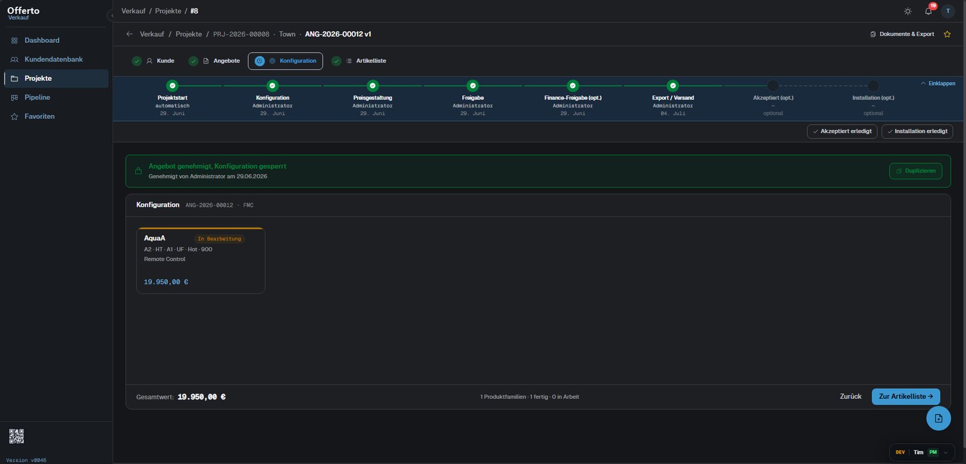Open Dashboard in the sidebar

point(56,40)
